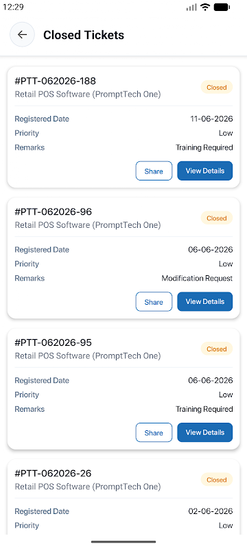247x549 pixels.
Task: Open View Details of ticket #PTT-062026-96
Action: [x=205, y=302]
